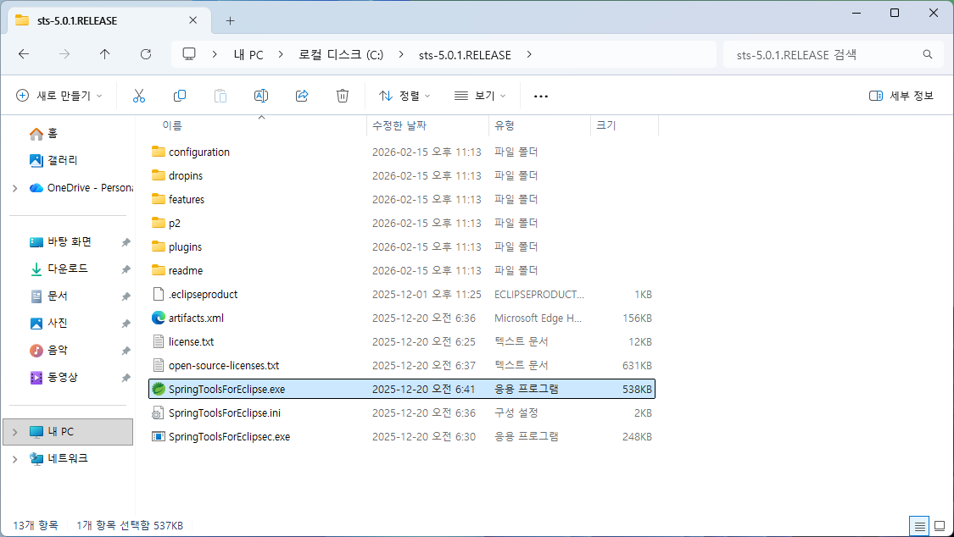Click the Cut scissors icon
954x537 pixels.
(x=139, y=96)
